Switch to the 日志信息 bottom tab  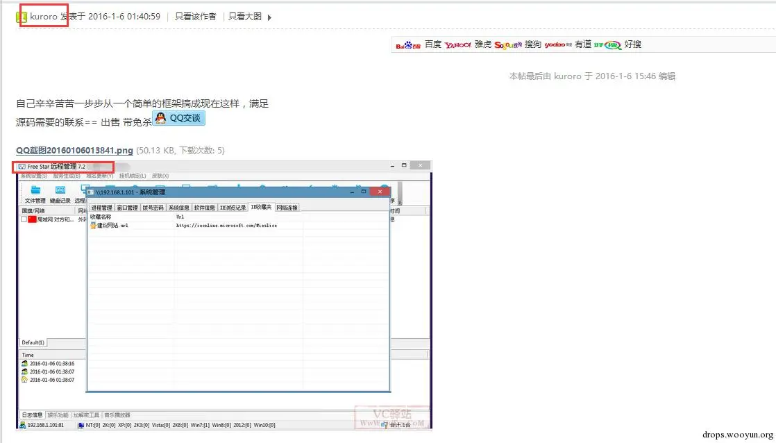click(x=32, y=415)
